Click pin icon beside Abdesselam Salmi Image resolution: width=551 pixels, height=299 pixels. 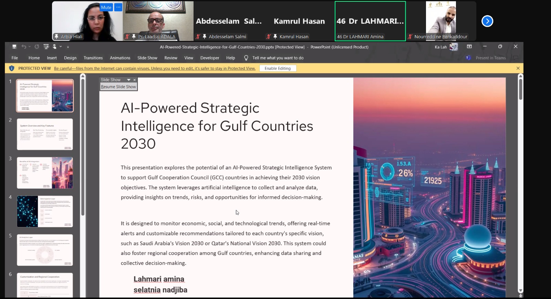pos(205,36)
